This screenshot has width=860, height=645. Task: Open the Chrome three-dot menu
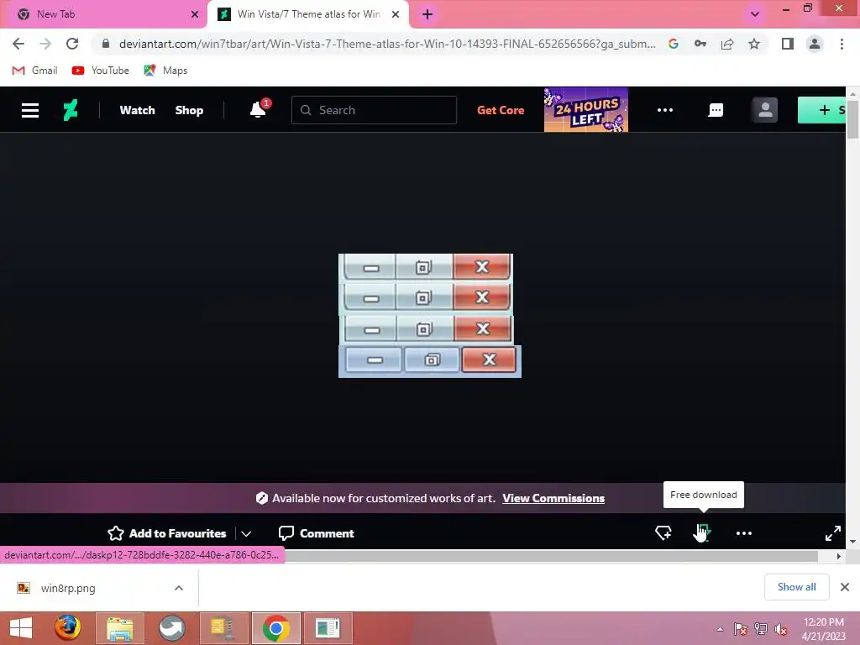[x=842, y=44]
